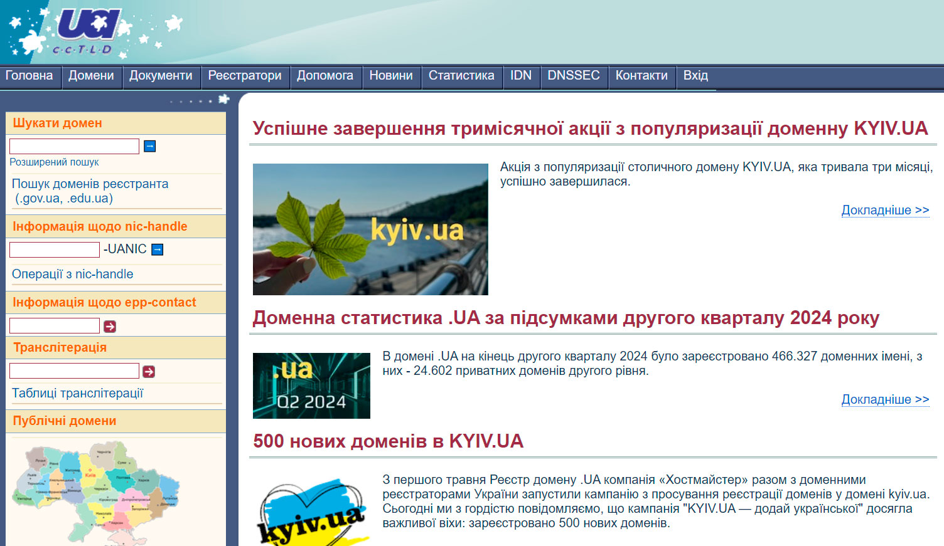Open Операції з nic-handle link
This screenshot has height=546, width=944.
pyautogui.click(x=73, y=275)
